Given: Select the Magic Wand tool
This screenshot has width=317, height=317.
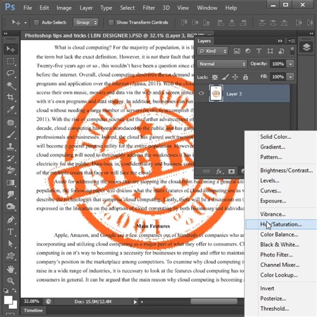Looking at the screenshot, I should tap(10, 85).
